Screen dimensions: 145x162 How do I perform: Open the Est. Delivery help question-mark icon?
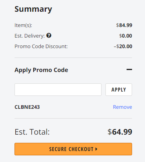49,36
